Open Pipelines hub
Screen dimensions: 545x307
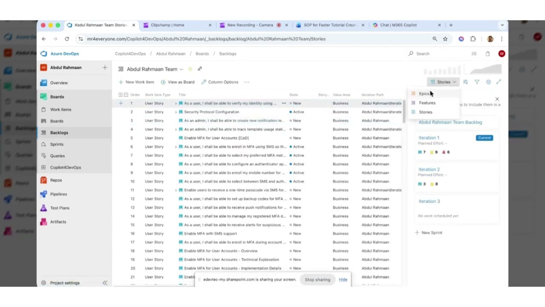click(58, 194)
